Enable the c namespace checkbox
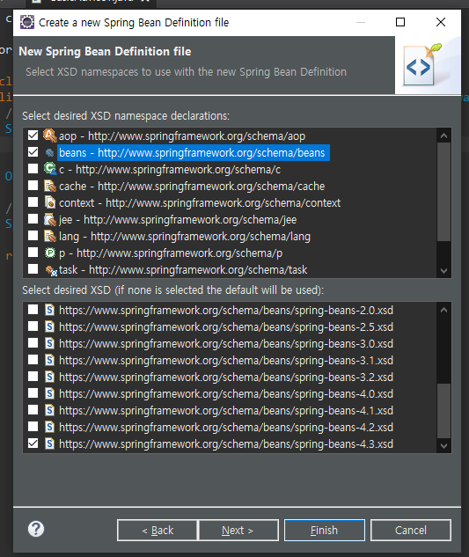Screen dimensions: 469x557 point(33,169)
